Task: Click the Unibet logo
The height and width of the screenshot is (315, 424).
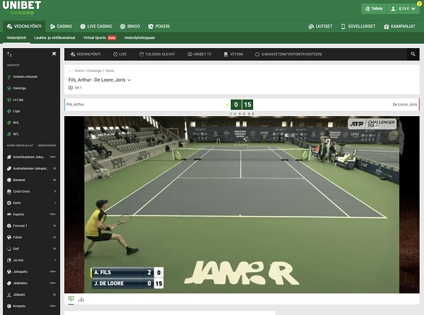Action: click(x=21, y=7)
